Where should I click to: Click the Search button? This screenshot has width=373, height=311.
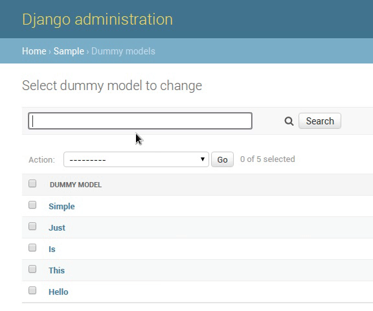point(320,121)
